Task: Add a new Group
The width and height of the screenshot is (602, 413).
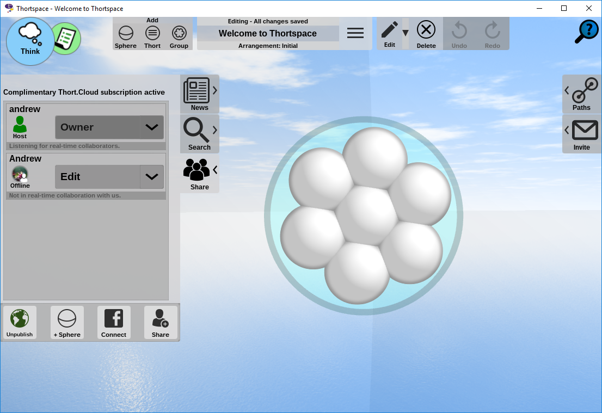Action: click(179, 37)
